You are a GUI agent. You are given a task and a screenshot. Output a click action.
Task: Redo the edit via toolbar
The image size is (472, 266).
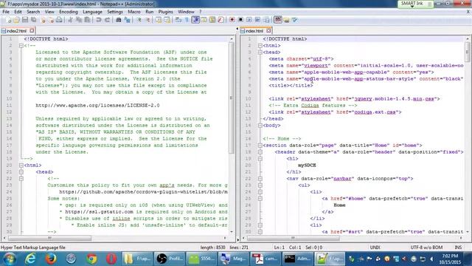(x=107, y=20)
